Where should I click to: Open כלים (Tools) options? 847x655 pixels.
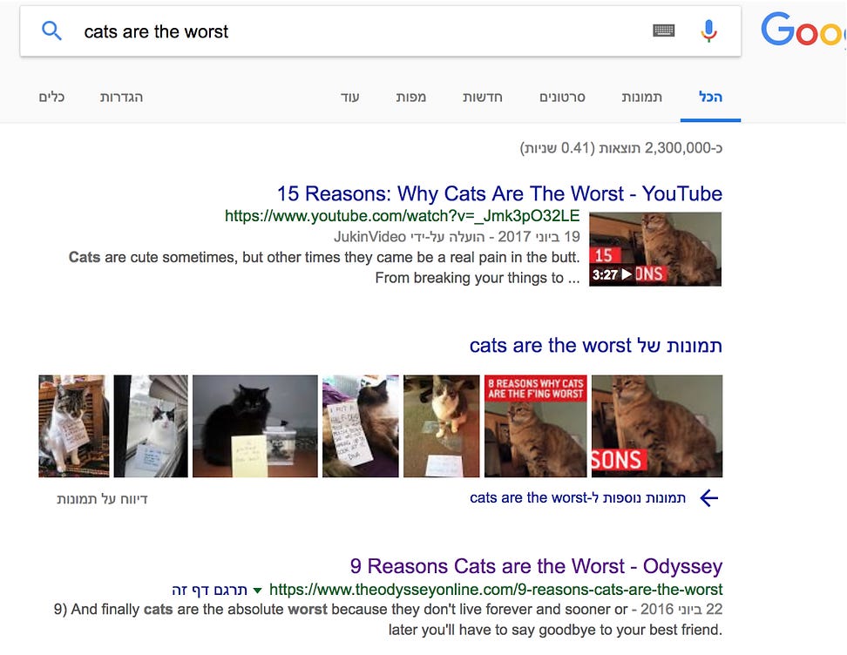point(51,98)
